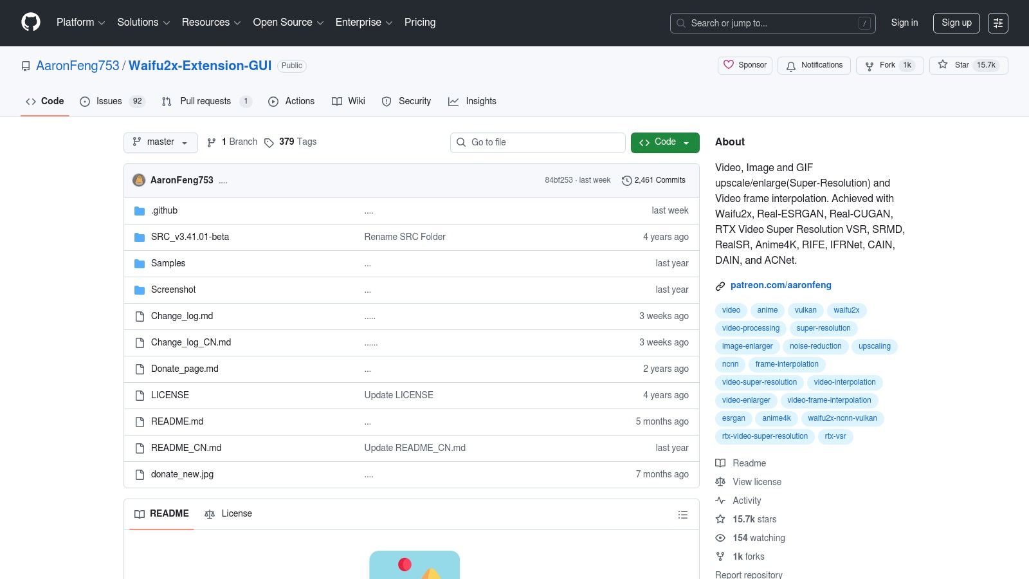
Task: Switch to the Issues tab
Action: [113, 101]
